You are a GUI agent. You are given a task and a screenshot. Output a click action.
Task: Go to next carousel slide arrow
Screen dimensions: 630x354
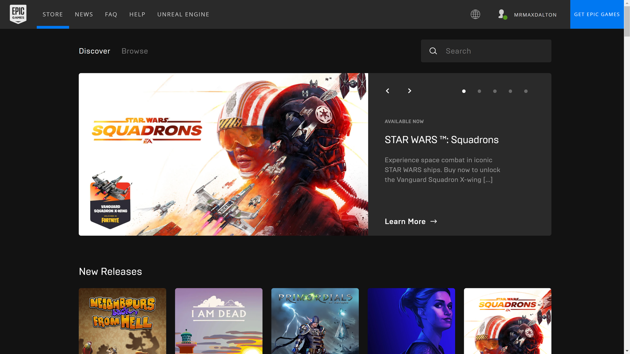pos(409,91)
